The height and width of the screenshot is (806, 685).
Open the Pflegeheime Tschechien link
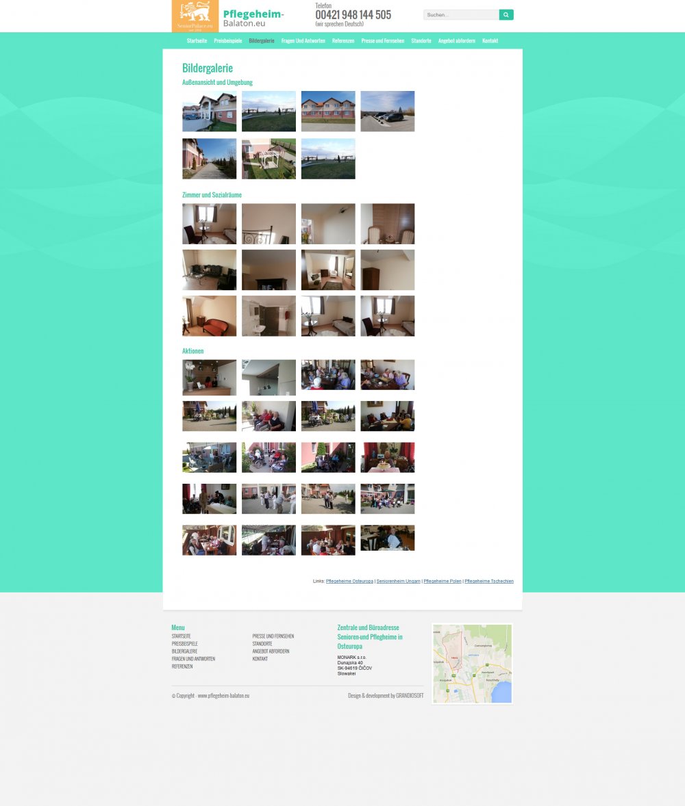[489, 582]
